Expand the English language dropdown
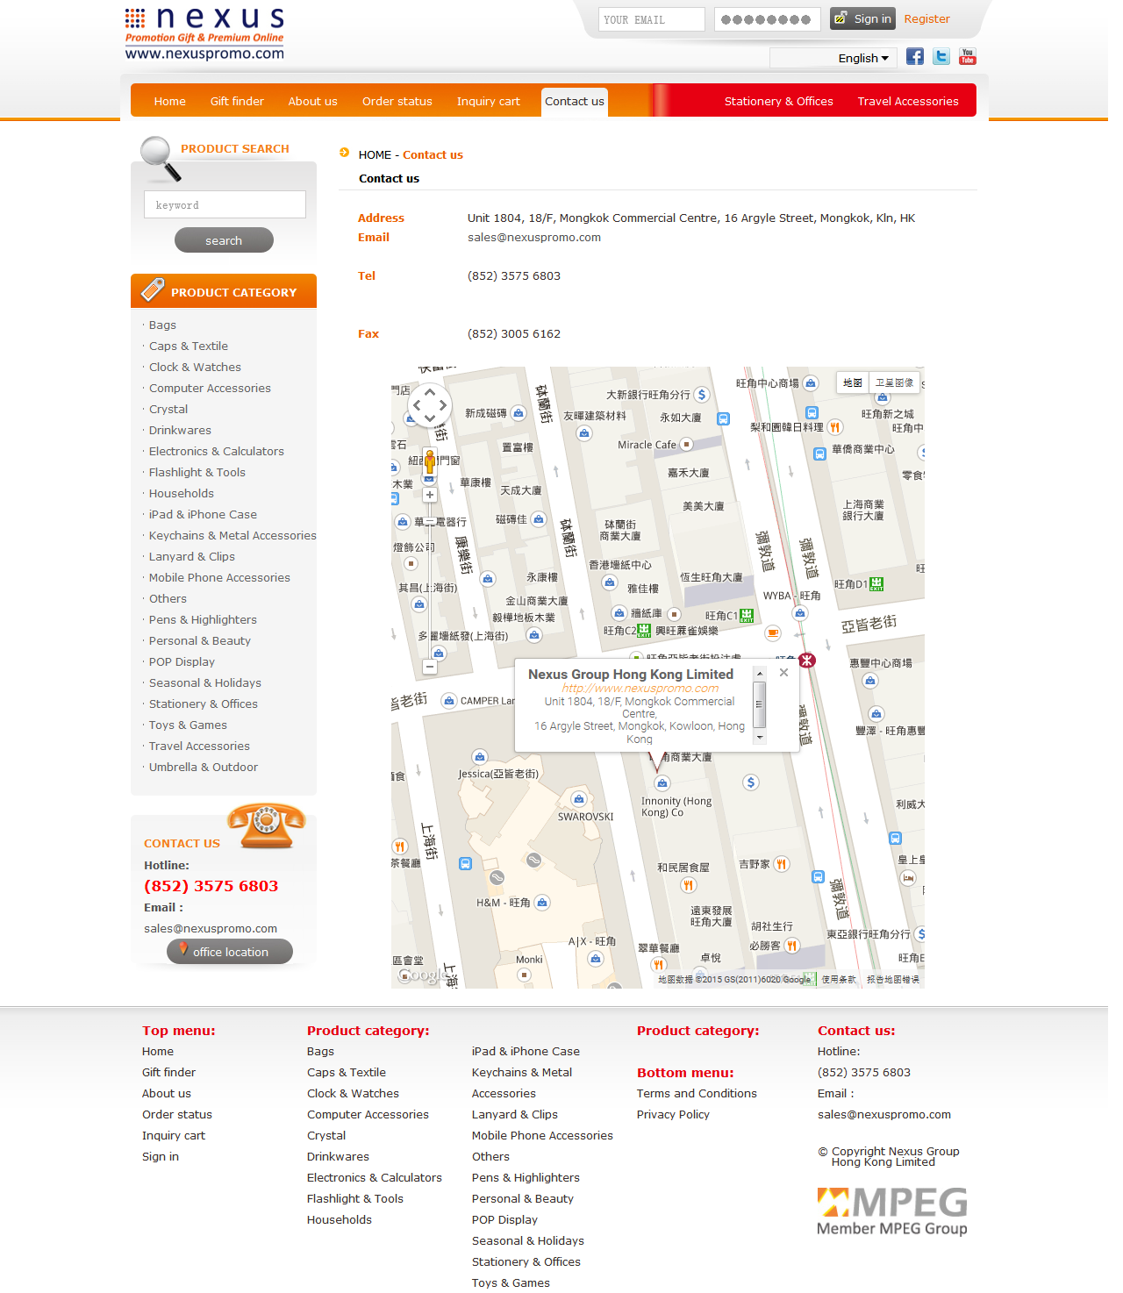1123x1293 pixels. click(x=862, y=59)
